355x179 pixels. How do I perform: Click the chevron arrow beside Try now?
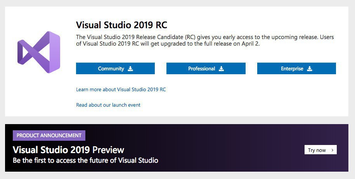tap(332, 150)
